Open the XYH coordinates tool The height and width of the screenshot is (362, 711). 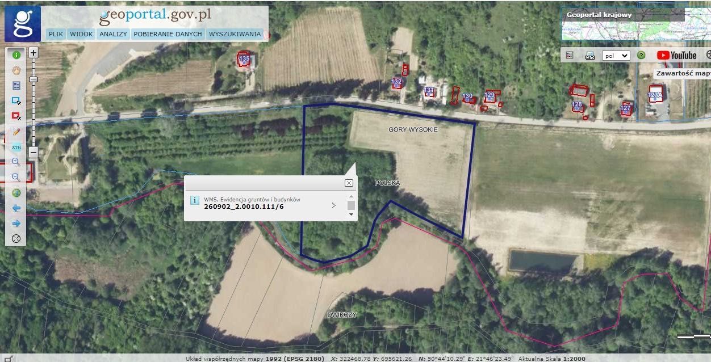coord(16,147)
